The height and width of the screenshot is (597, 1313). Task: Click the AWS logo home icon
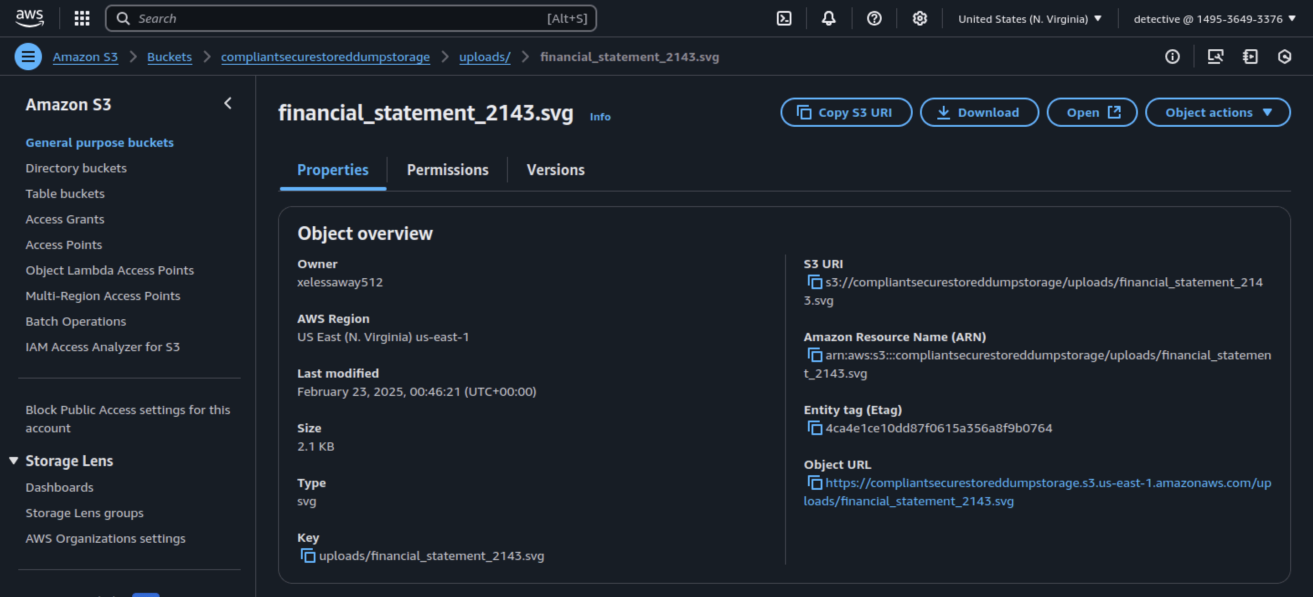click(x=30, y=18)
